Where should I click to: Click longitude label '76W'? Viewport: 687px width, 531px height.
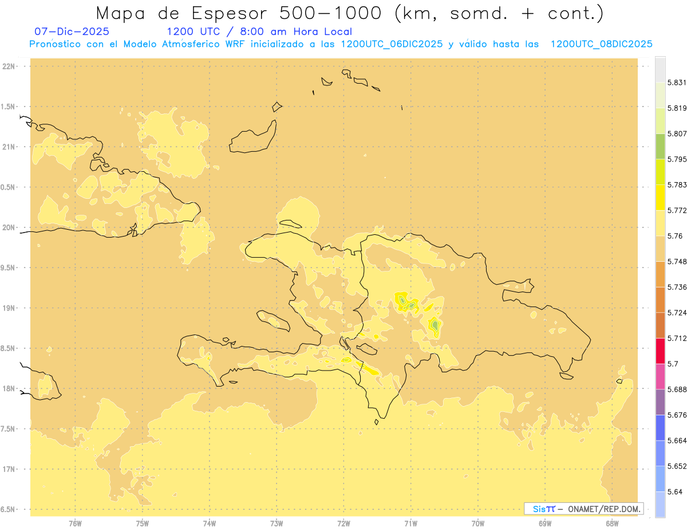coord(75,523)
